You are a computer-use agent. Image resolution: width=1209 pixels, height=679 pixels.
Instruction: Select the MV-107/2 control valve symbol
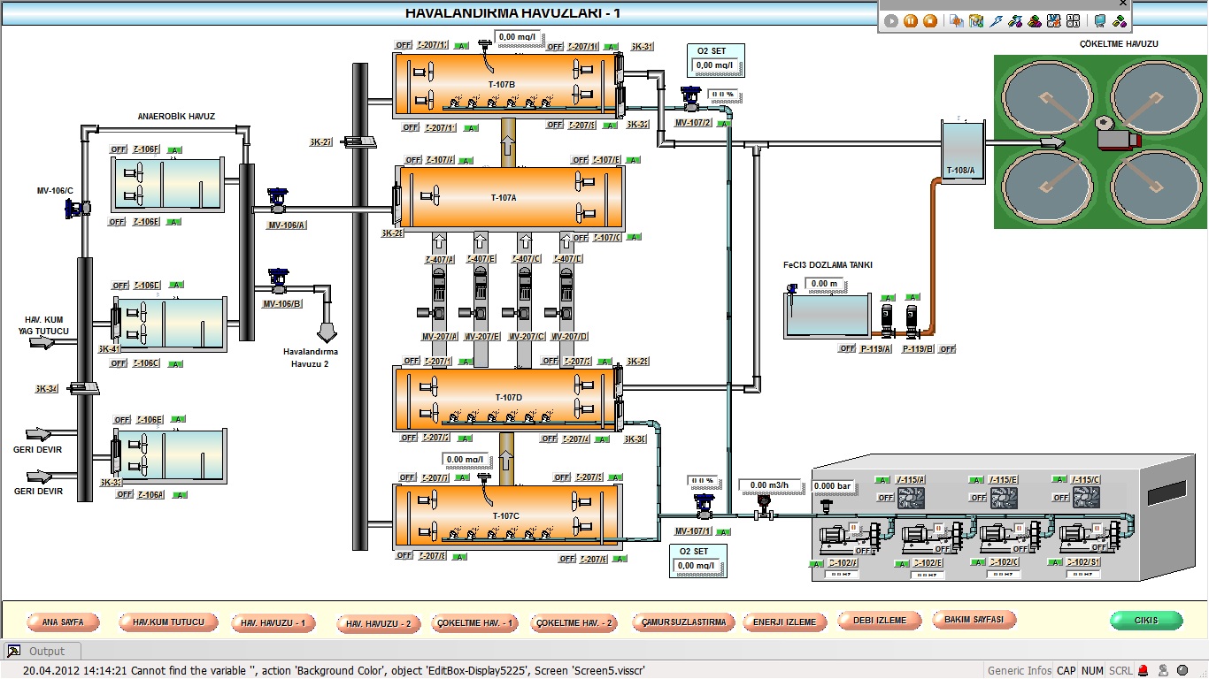click(x=689, y=98)
